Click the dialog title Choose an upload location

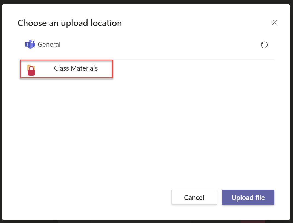[70, 23]
